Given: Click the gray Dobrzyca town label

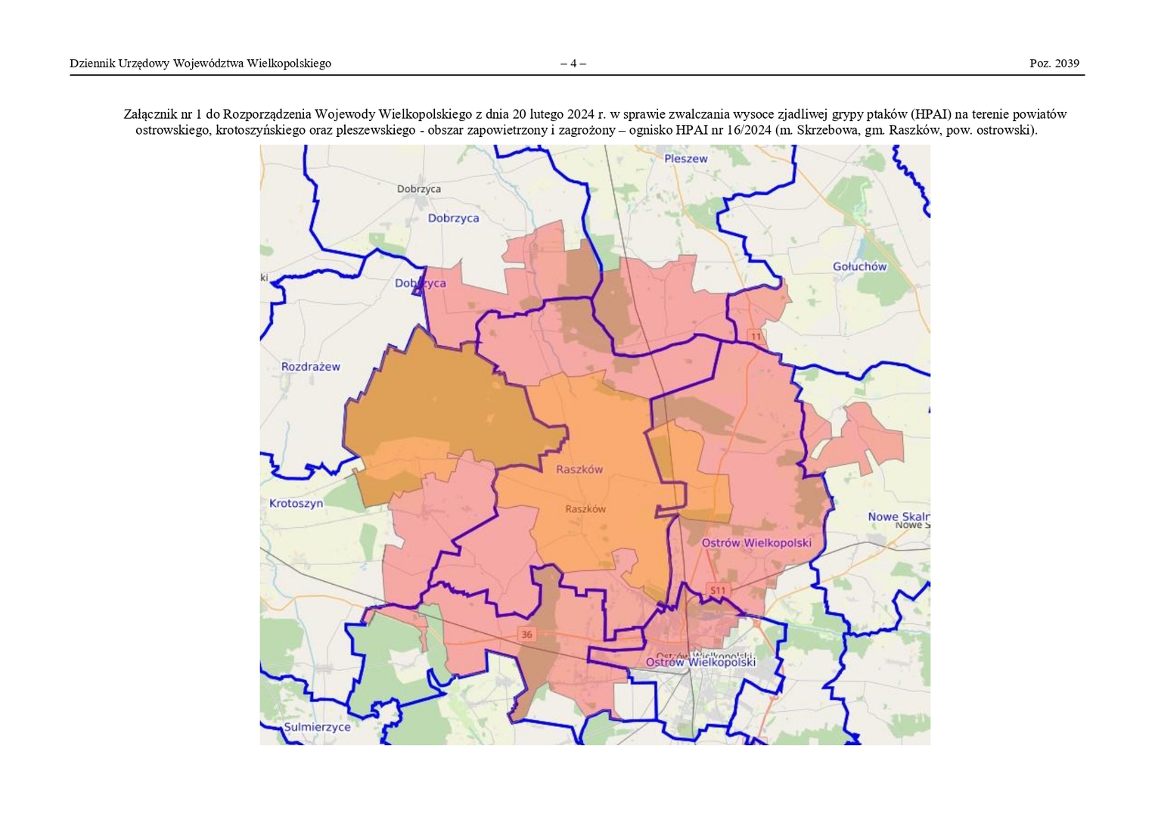Looking at the screenshot, I should (x=418, y=189).
